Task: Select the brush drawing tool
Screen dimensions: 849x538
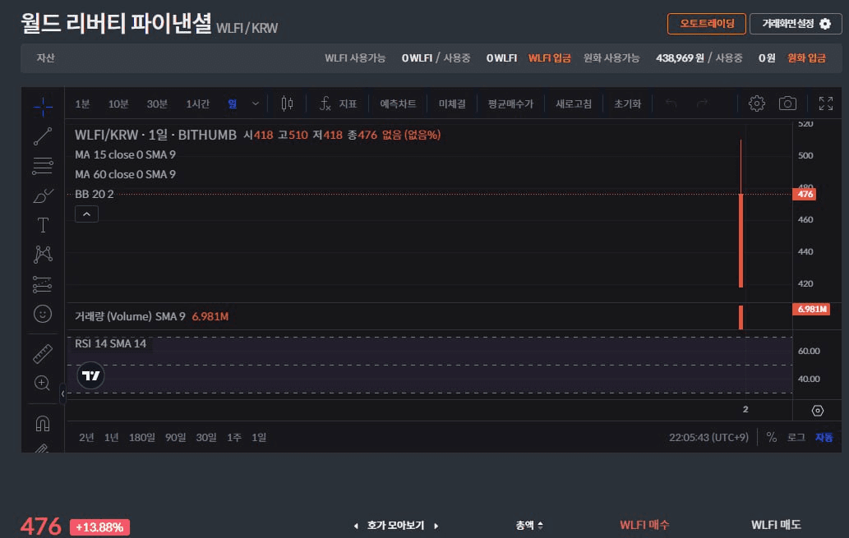Action: tap(43, 195)
